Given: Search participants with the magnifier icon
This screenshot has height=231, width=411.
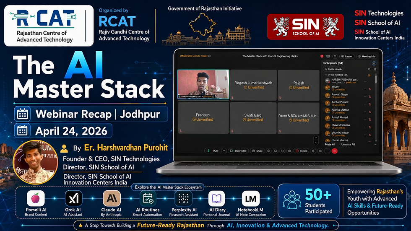Looking at the screenshot, I should tap(369, 69).
